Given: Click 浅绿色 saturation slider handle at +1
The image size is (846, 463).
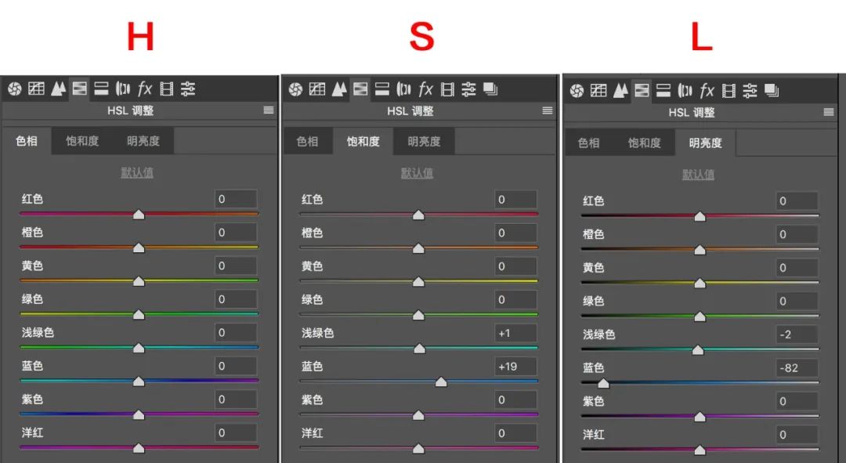Looking at the screenshot, I should 419,349.
